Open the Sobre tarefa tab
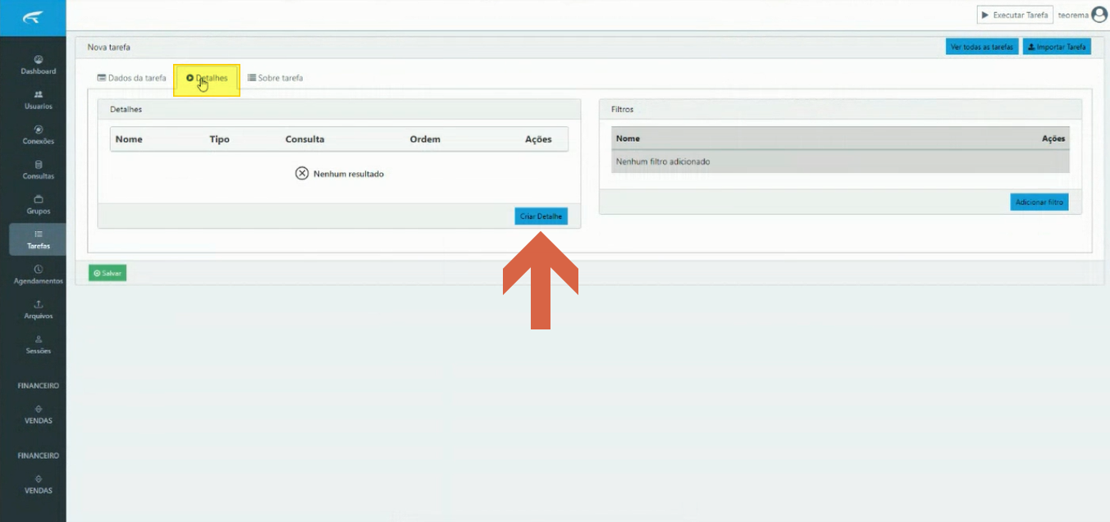The height and width of the screenshot is (522, 1110). 276,78
